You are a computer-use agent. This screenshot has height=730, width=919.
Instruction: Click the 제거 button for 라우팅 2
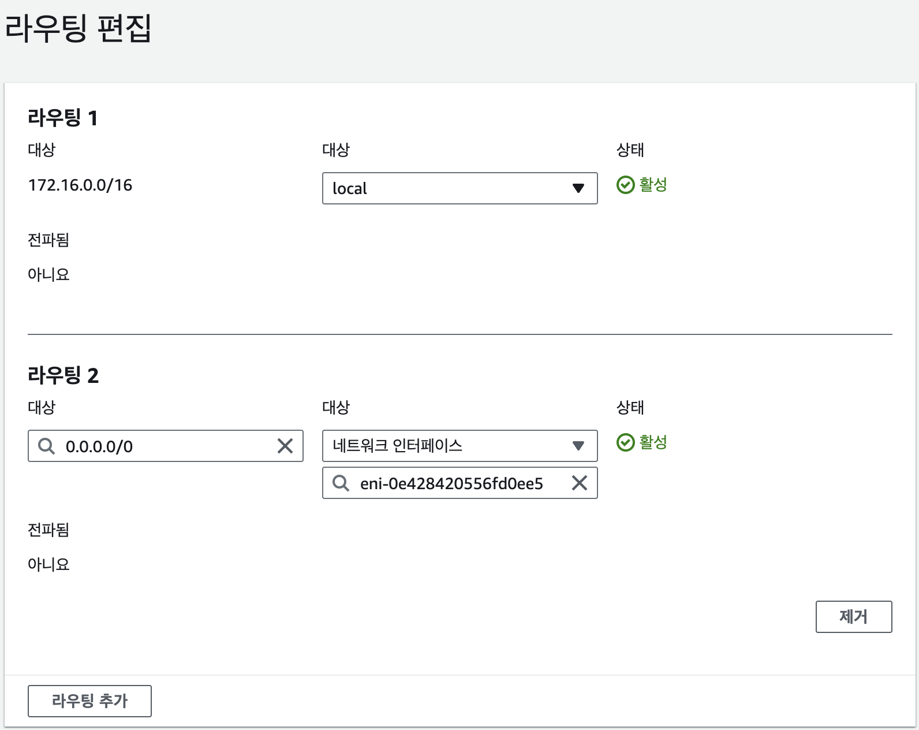[853, 617]
